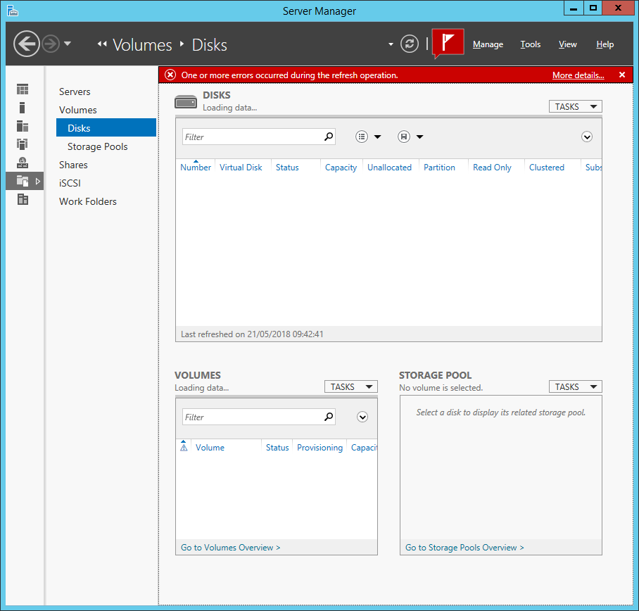Select Volumes in navigation pane

pos(78,110)
